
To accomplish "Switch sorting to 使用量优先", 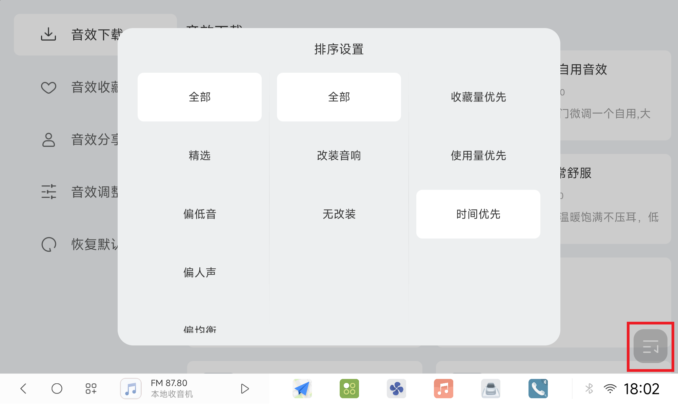I will [478, 156].
